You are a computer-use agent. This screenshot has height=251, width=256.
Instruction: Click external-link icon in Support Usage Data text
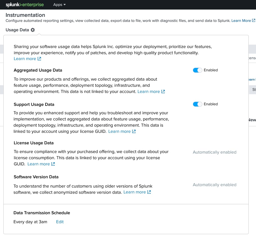click(134, 131)
